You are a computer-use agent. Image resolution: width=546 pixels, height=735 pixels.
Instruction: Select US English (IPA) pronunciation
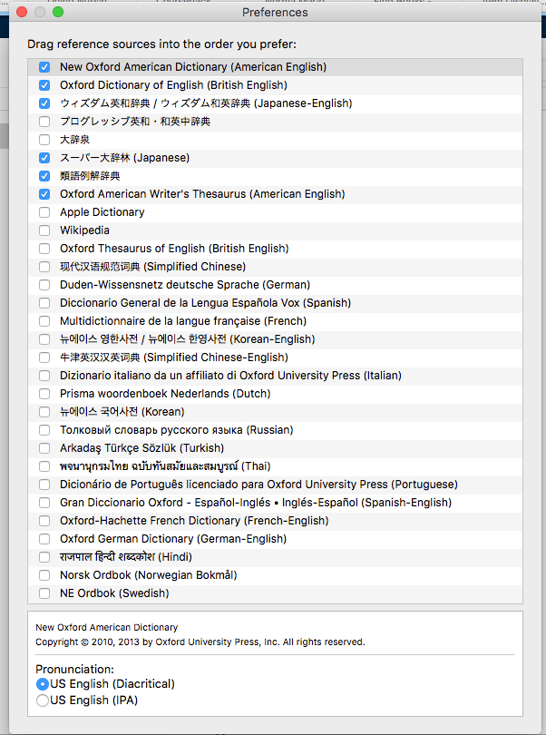click(x=43, y=701)
